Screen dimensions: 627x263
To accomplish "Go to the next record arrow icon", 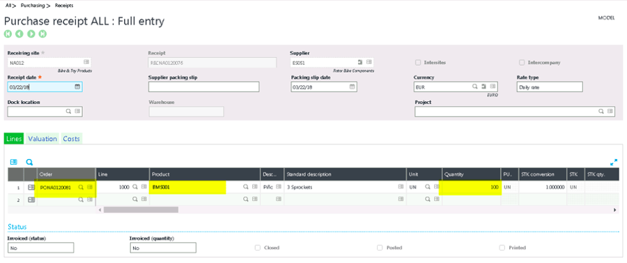I will pos(31,34).
